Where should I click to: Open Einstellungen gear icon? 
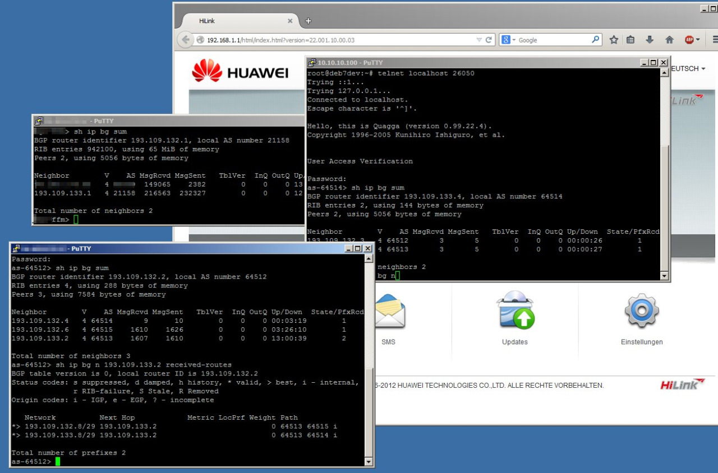pos(641,311)
